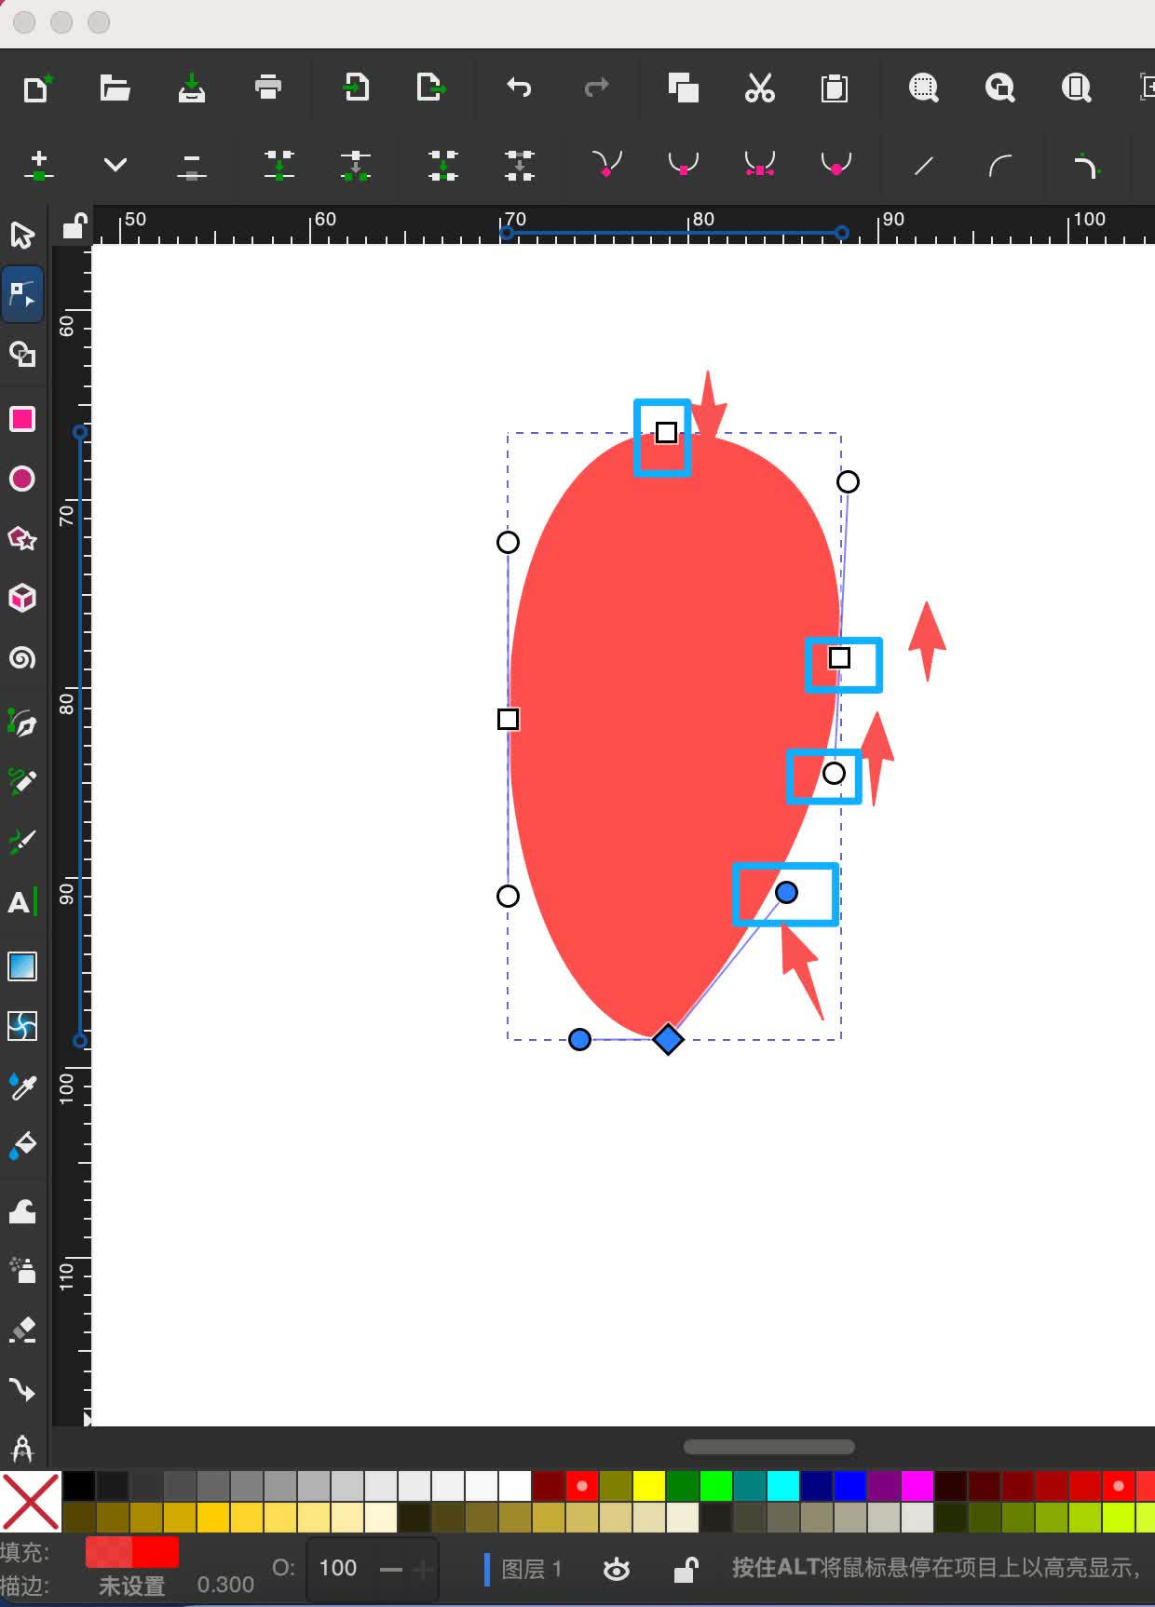Viewport: 1155px width, 1607px height.
Task: Select the Rectangle tool in the toolbox
Action: click(x=22, y=419)
